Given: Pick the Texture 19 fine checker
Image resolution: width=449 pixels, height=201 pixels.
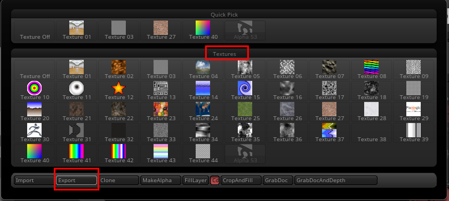Looking at the screenshot, I should coord(413,91).
